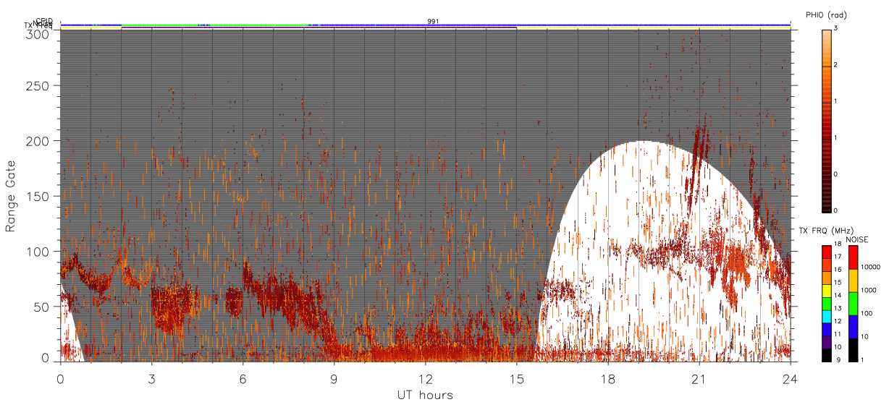This screenshot has height=410, width=889.
Task: Click the black 1–10 NOISE swatch
Action: (x=854, y=350)
